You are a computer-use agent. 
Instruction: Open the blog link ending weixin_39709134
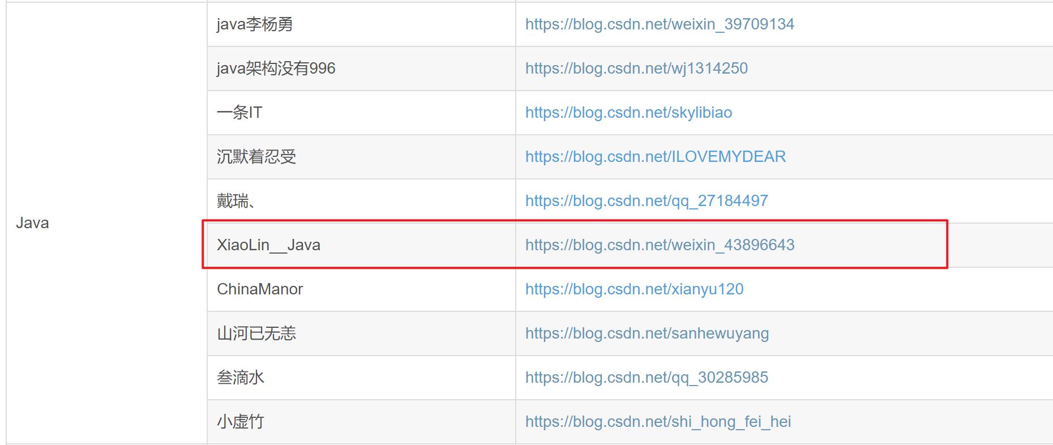(x=660, y=24)
